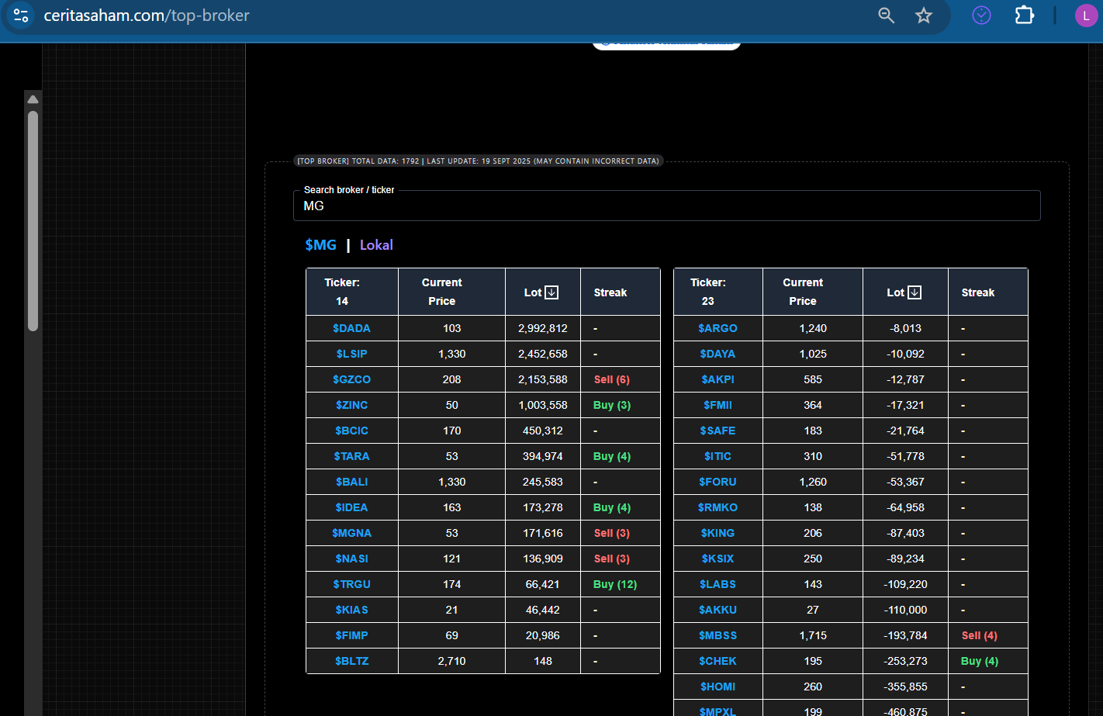Select the $TRGU ticker link

coord(351,584)
